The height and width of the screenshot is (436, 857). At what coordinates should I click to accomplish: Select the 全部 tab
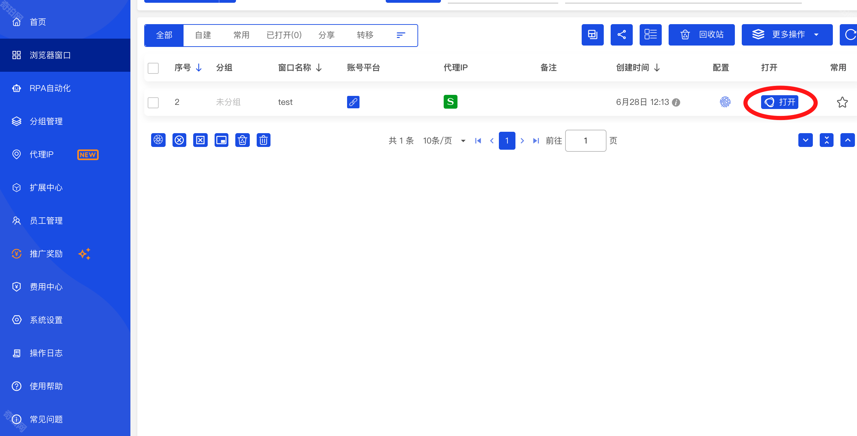pyautogui.click(x=164, y=35)
